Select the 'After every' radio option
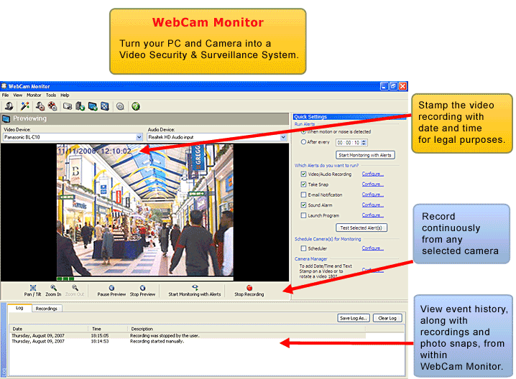 (x=303, y=142)
